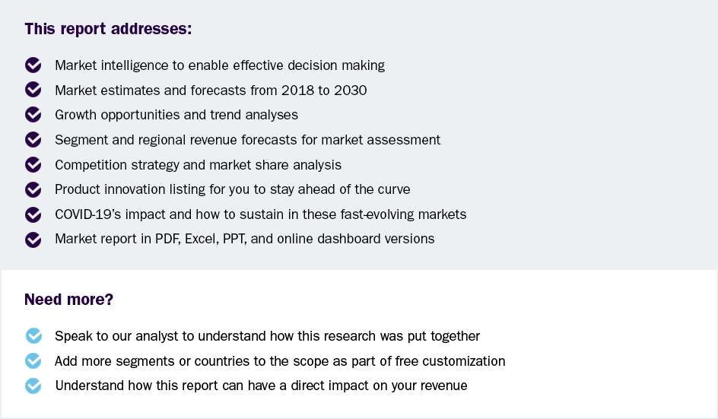Viewport: 718px width, 419px height.
Task: Select 'Add more segments or countries' text
Action: [280, 361]
